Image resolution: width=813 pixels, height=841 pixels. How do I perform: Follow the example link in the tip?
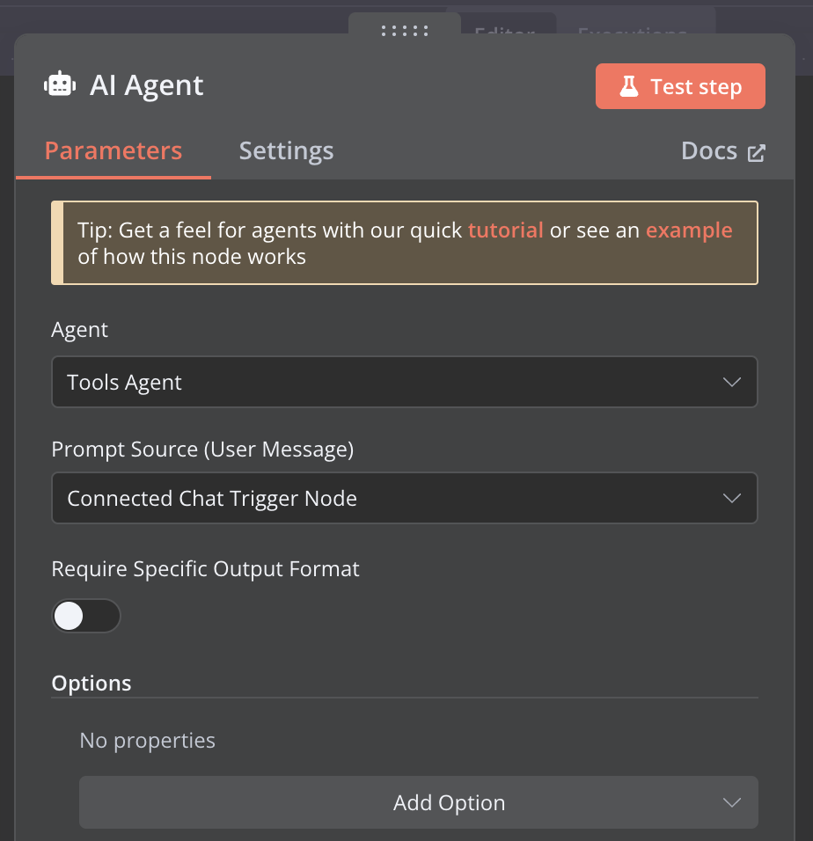coord(689,230)
